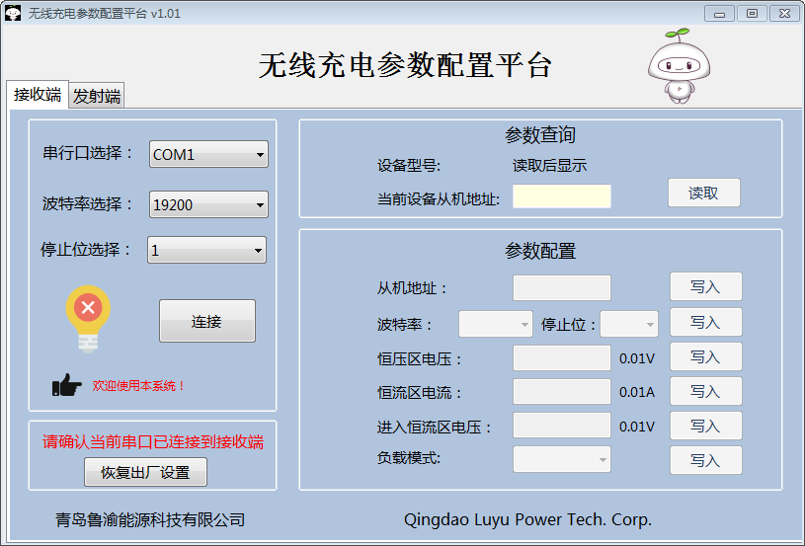Click 写入 button for constant voltage
Screen dimensions: 805x546
pos(705,357)
